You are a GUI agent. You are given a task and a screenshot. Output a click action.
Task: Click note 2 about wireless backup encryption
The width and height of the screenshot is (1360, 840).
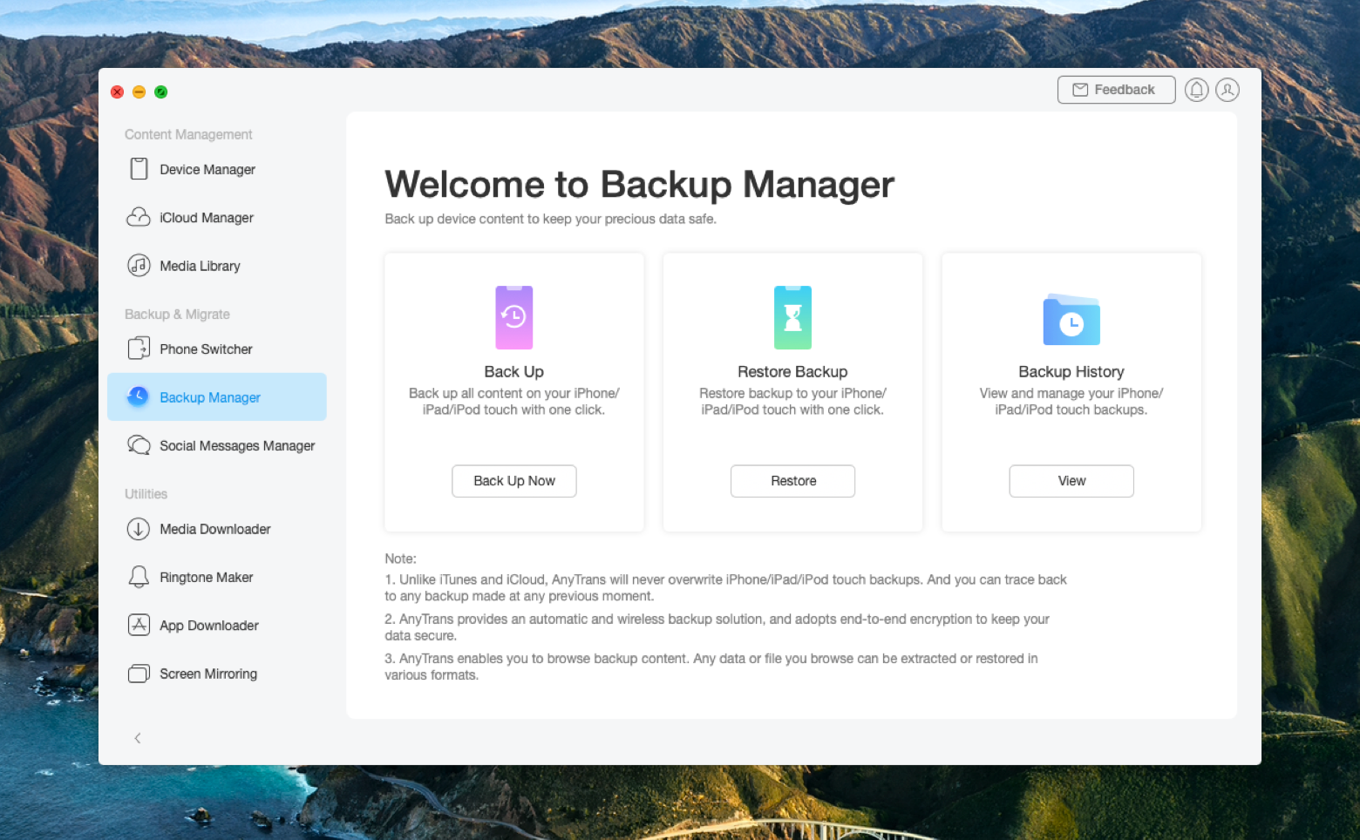tap(717, 627)
